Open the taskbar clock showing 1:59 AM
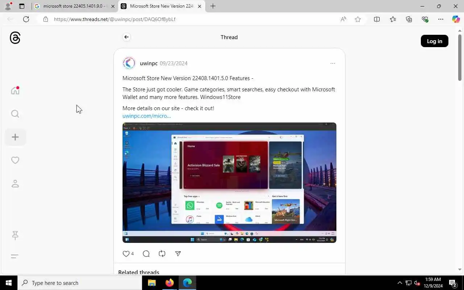 [433, 283]
